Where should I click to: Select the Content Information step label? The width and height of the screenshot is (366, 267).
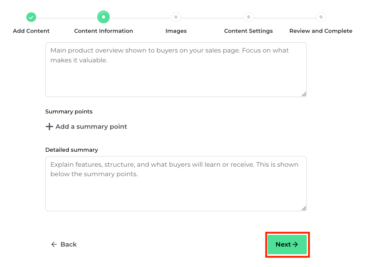[103, 31]
